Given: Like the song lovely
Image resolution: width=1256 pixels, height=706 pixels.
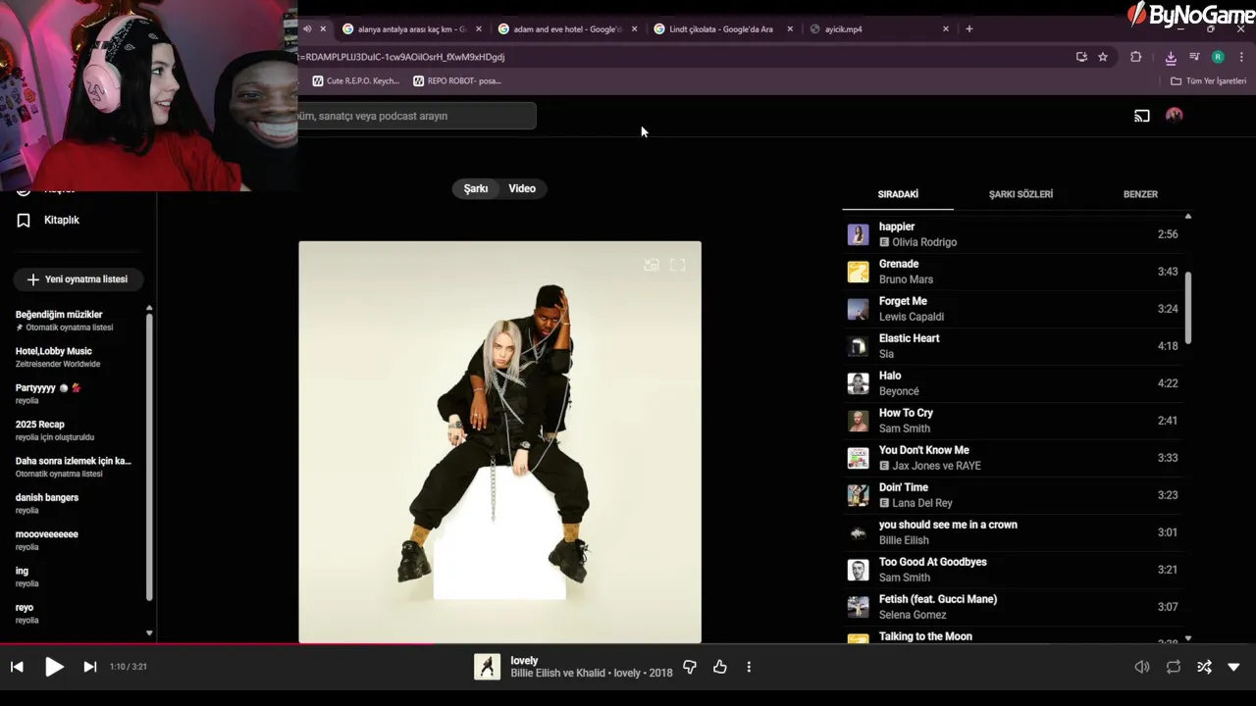Looking at the screenshot, I should 719,667.
